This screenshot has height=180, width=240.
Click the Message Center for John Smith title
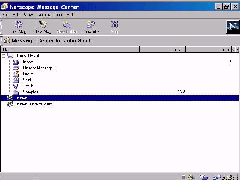pyautogui.click(x=52, y=41)
